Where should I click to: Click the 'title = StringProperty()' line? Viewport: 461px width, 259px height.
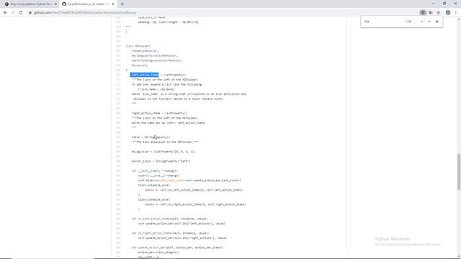coord(151,137)
